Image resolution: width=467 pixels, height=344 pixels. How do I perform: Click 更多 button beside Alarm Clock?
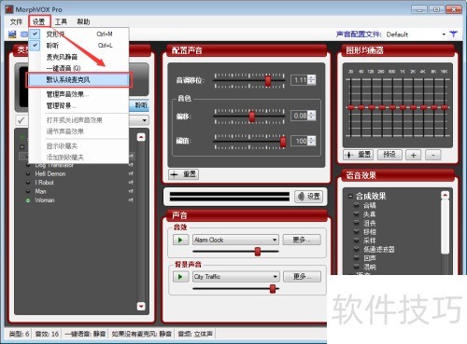coord(302,240)
